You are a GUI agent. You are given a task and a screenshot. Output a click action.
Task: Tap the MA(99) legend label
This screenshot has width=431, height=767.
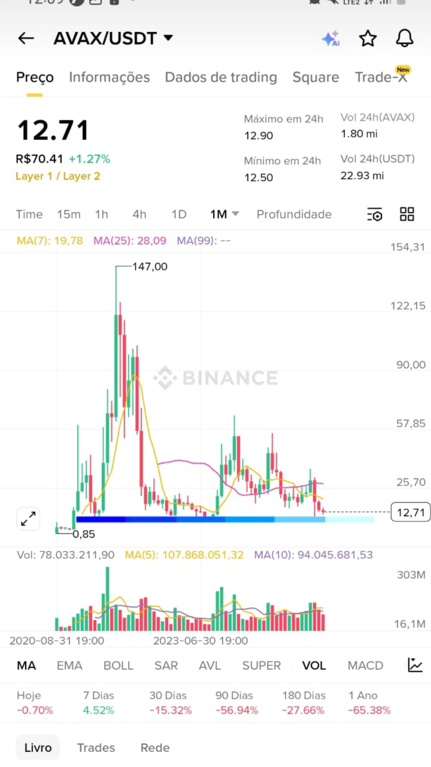point(204,241)
